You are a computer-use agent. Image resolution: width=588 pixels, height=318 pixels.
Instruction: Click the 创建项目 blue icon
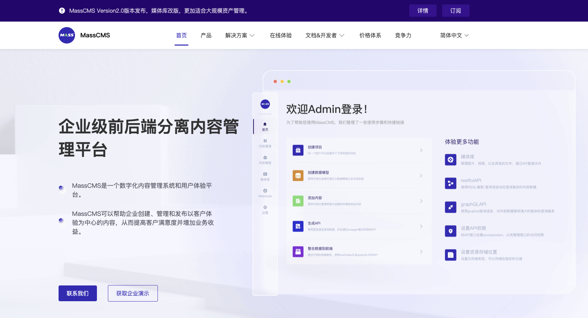(x=298, y=150)
